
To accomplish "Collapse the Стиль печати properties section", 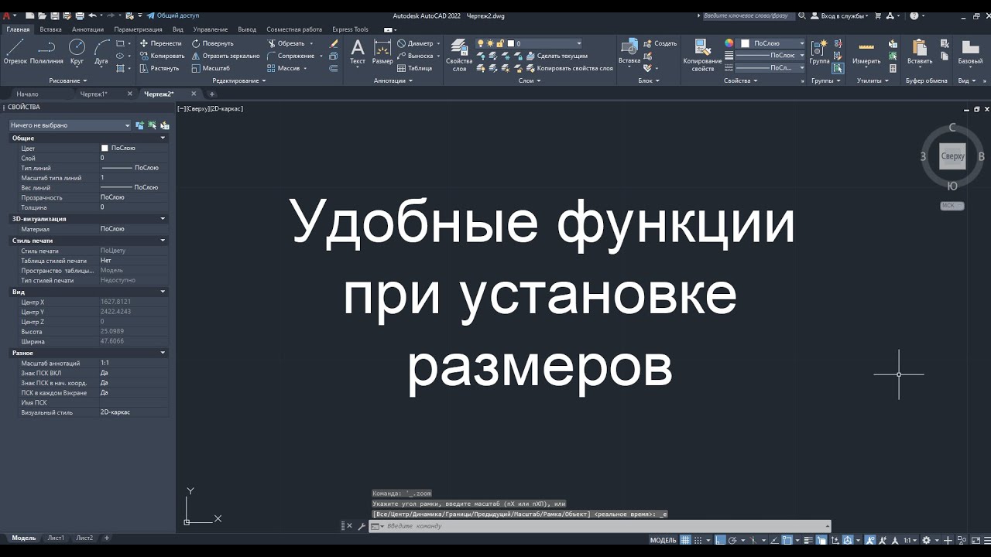I will [163, 241].
